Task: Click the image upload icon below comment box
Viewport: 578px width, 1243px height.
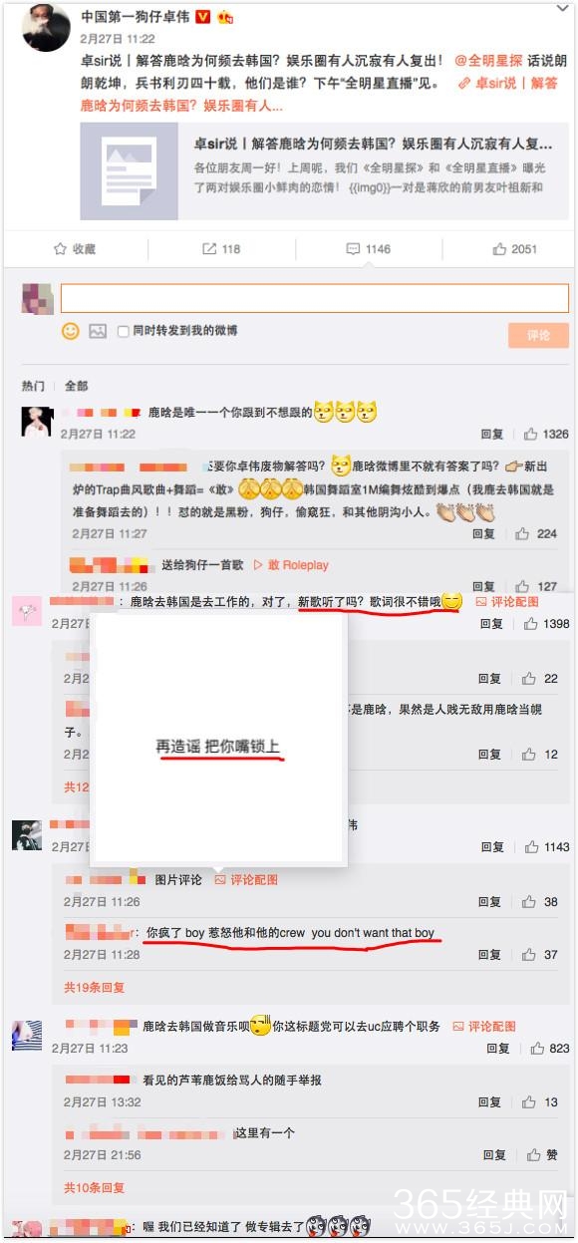Action: click(98, 331)
